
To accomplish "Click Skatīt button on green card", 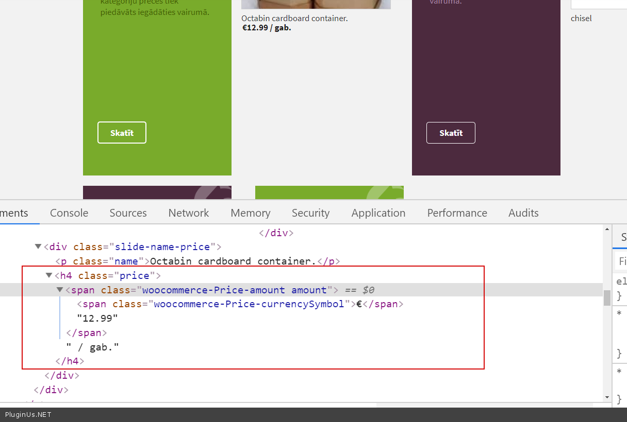I will (x=122, y=133).
